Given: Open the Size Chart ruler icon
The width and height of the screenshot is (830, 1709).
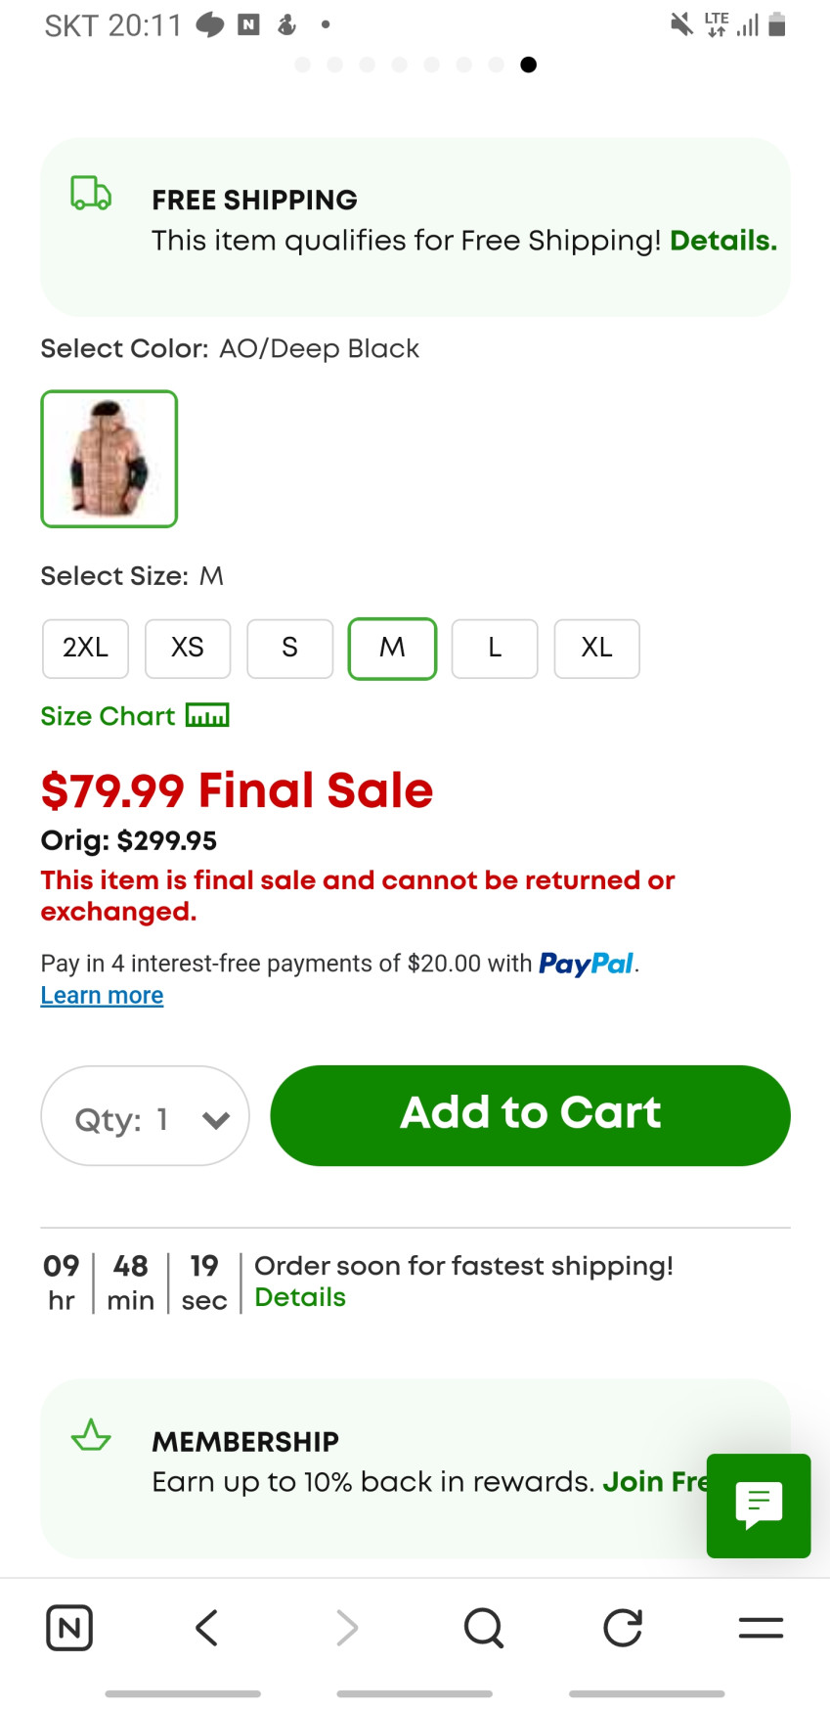Looking at the screenshot, I should (207, 716).
